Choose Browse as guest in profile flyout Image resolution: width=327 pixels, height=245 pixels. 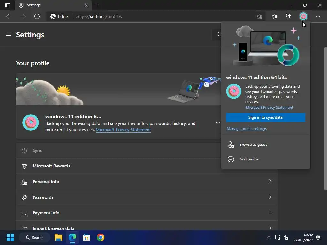tap(265, 145)
